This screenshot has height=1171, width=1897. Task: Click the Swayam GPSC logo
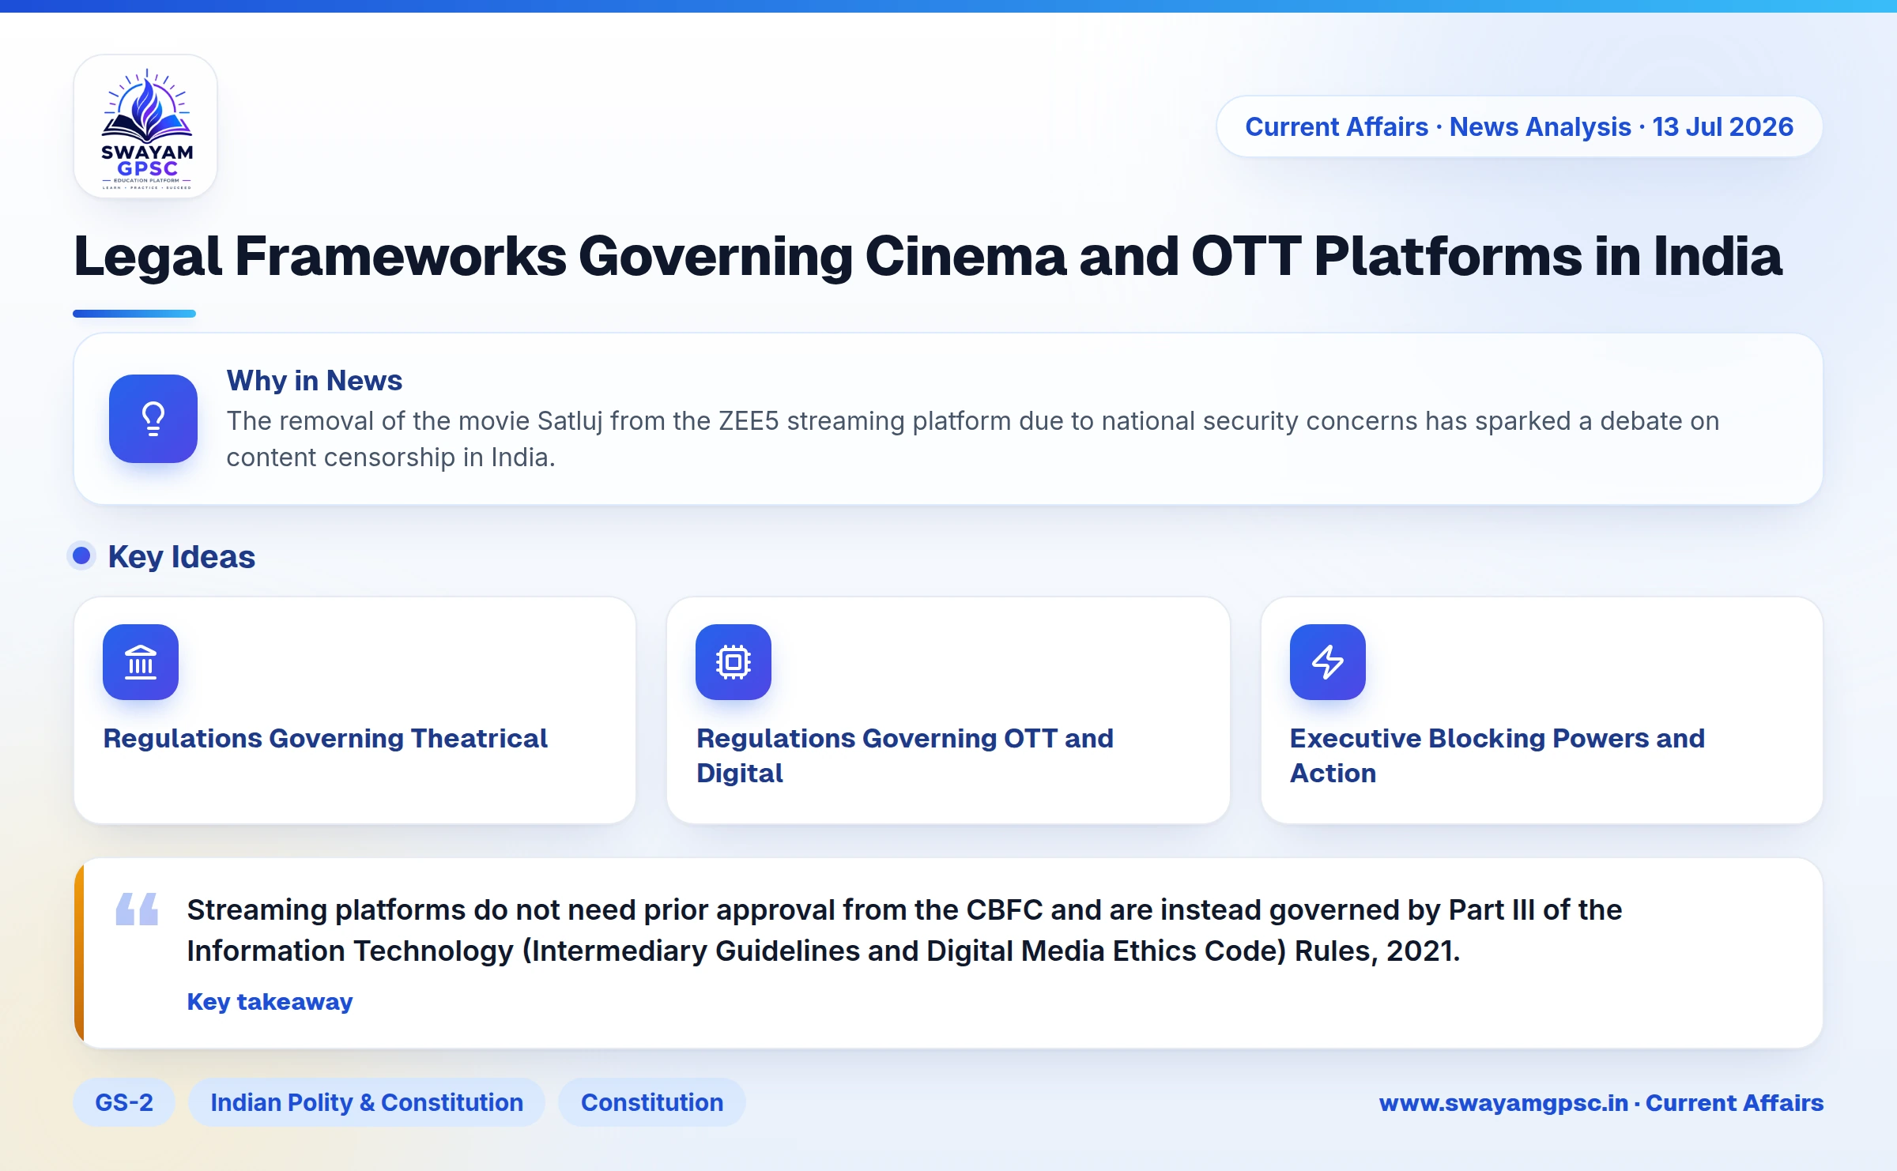tap(145, 126)
